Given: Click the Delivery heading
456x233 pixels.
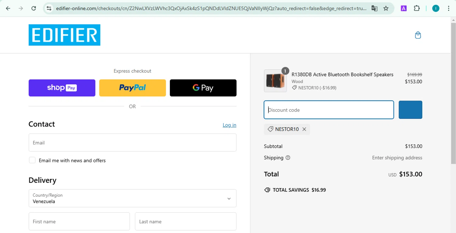Looking at the screenshot, I should (x=43, y=180).
